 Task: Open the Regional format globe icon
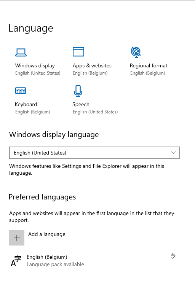136,52
